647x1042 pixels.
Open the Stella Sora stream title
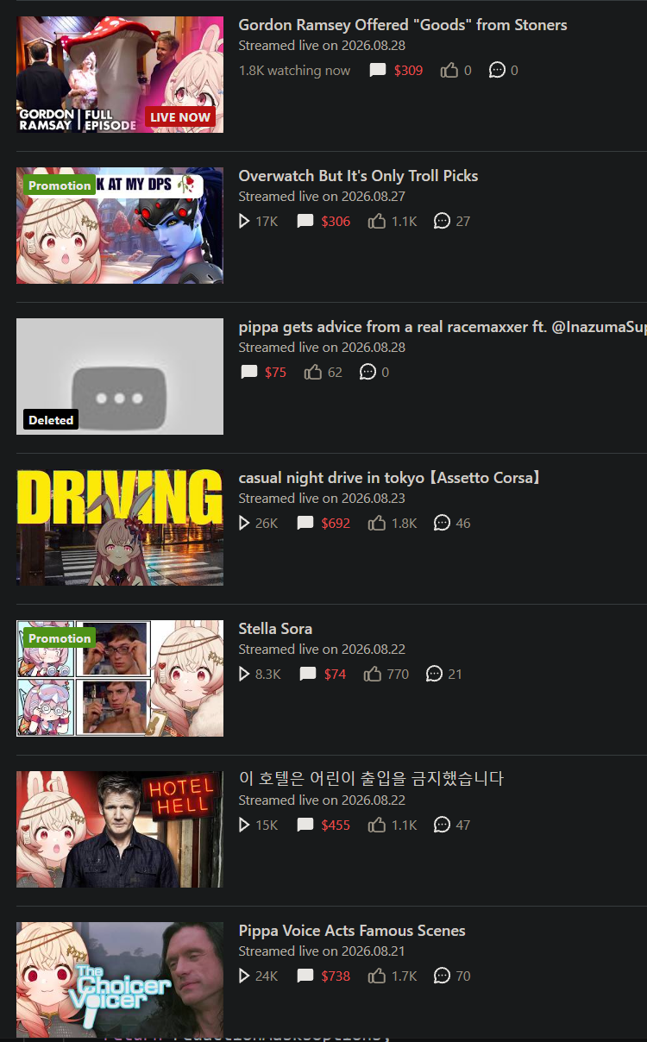[x=275, y=629]
